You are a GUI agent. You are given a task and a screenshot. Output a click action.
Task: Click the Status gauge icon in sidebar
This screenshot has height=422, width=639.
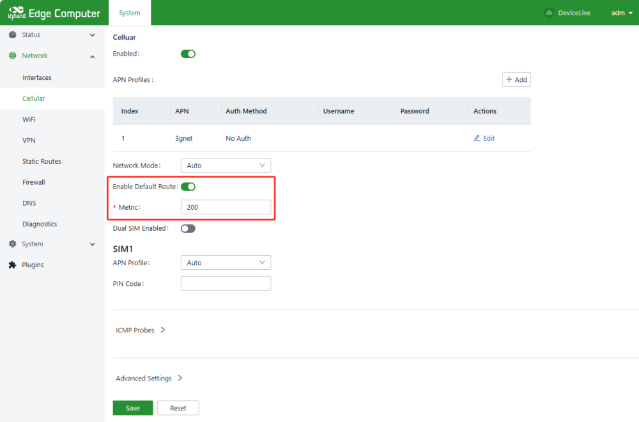pos(12,35)
